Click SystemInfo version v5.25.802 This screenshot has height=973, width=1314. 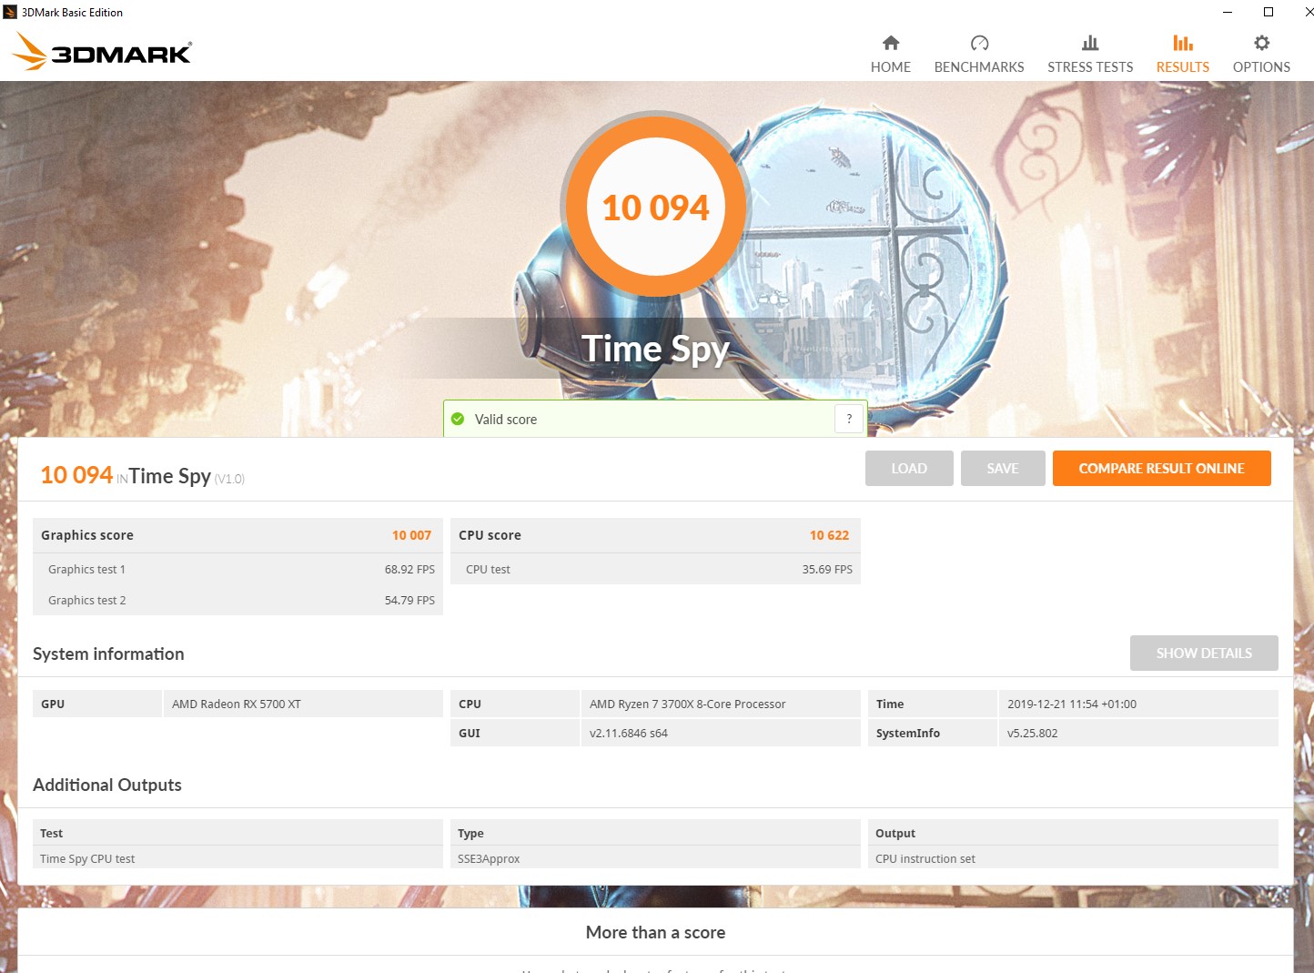point(1138,733)
